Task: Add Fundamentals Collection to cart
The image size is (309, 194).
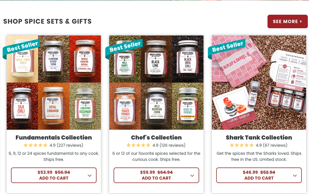Action: tap(54, 175)
